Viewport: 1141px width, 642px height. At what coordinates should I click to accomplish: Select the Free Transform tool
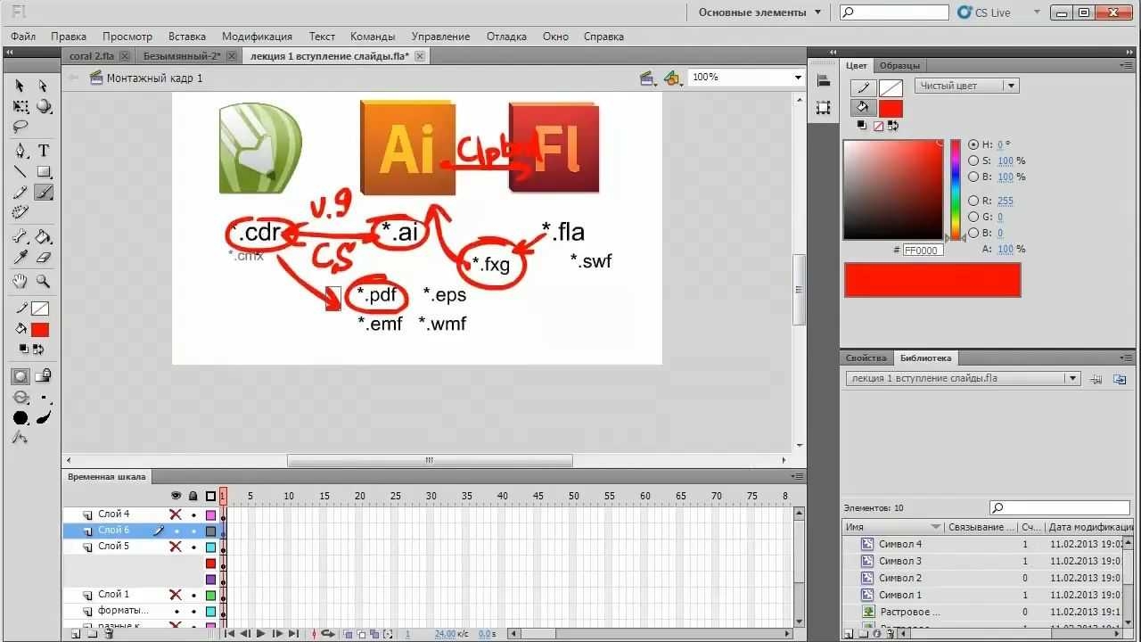pos(20,106)
